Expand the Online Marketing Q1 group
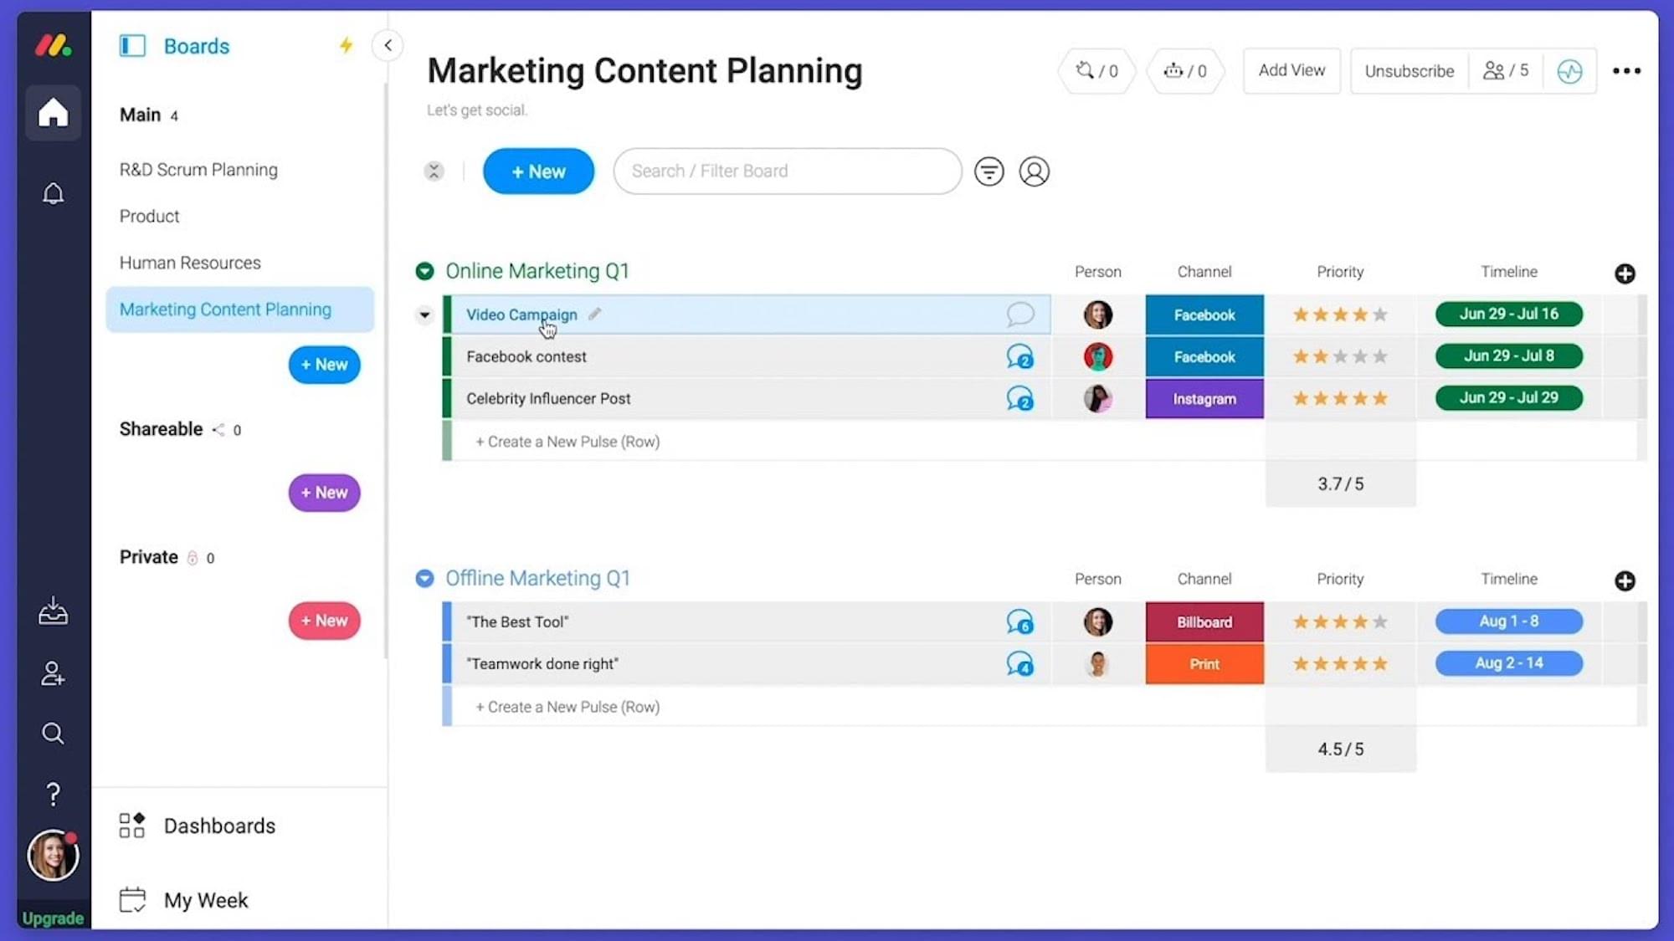 tap(424, 270)
